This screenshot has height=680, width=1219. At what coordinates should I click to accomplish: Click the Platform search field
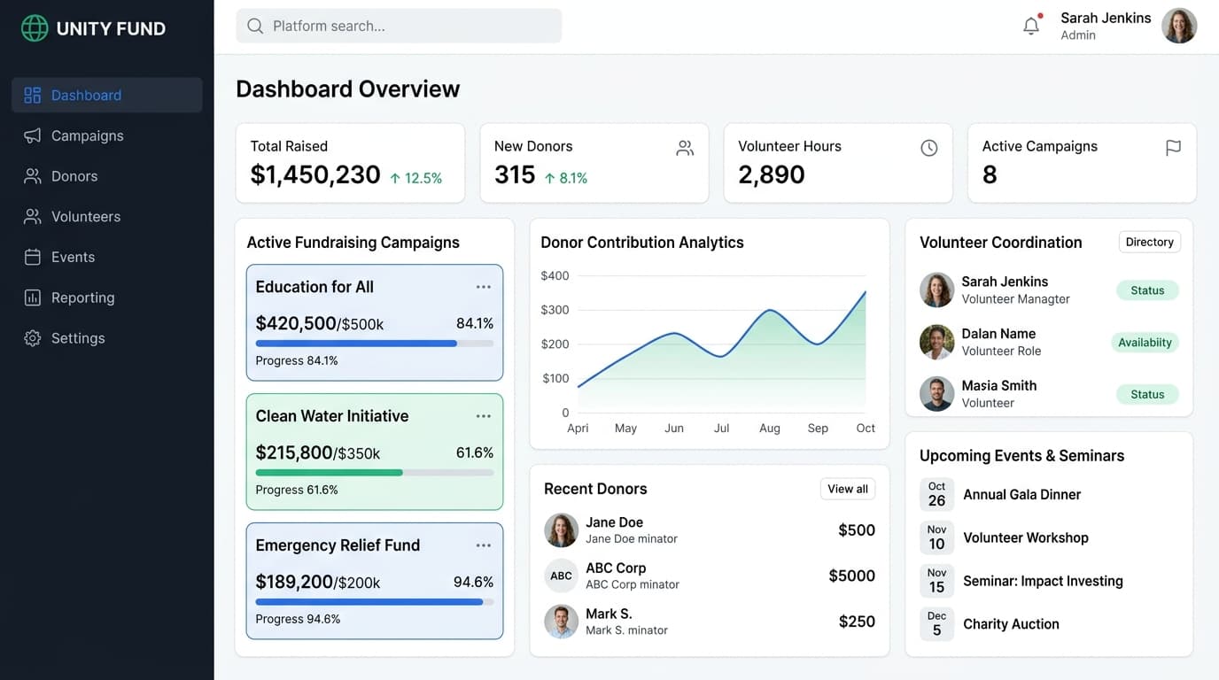[x=399, y=26]
